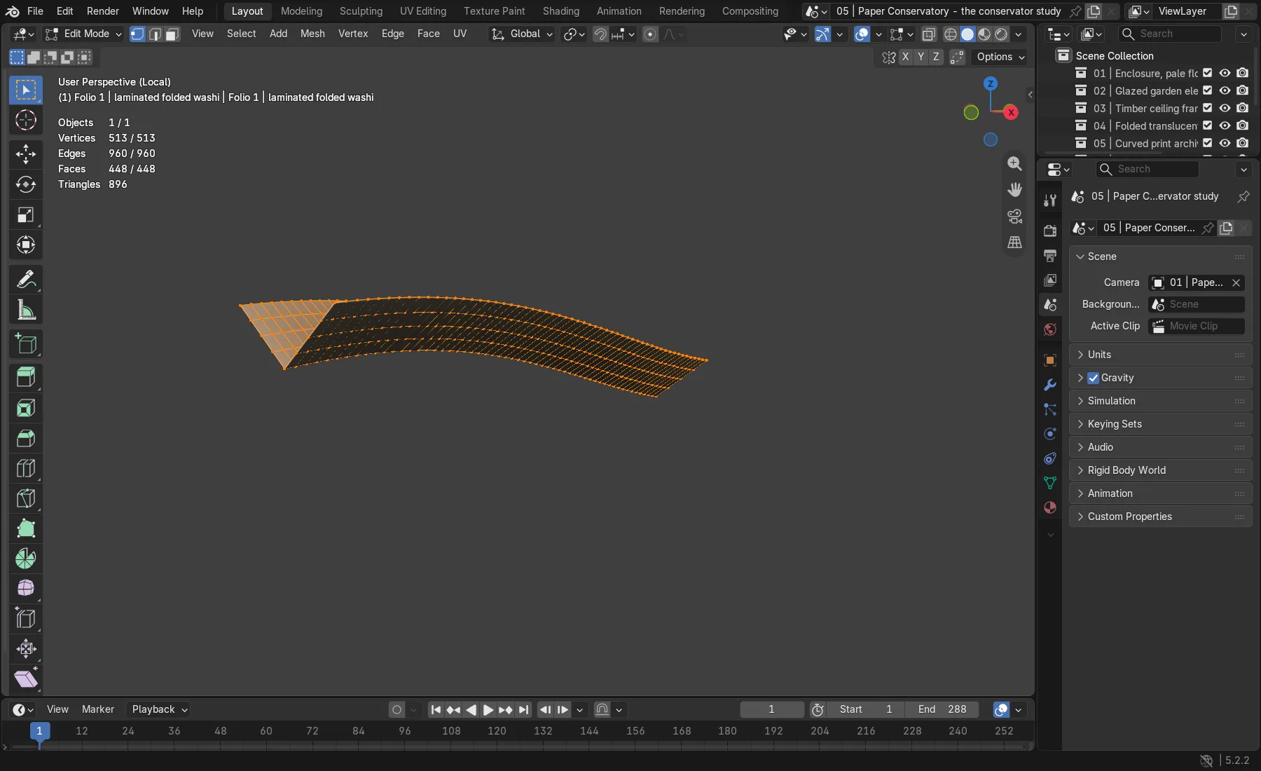Viewport: 1261px width, 771px height.
Task: Disable render for 05 Curved print collection
Action: tap(1242, 143)
